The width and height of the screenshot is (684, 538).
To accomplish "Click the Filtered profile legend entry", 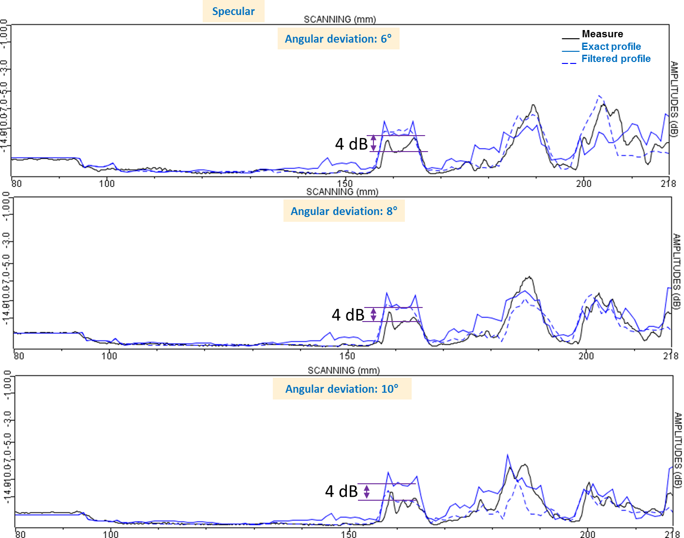I will (x=616, y=59).
